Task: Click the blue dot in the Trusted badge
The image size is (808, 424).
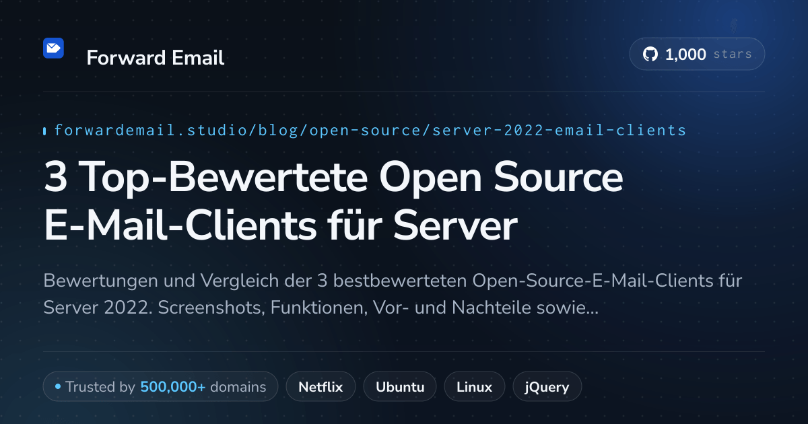Action: [58, 387]
